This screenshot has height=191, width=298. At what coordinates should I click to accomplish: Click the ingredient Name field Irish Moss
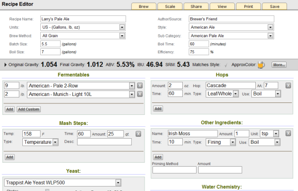coord(193,133)
